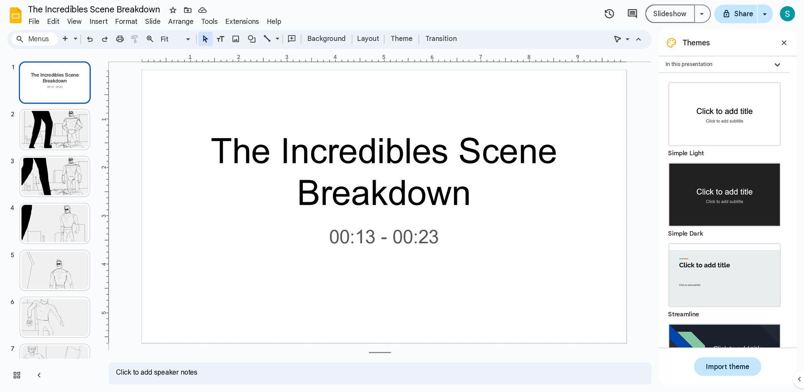Close the Themes panel
Screen dimensions: 804x392
[784, 43]
